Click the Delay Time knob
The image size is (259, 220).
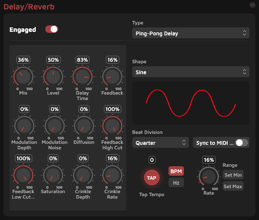tap(83, 77)
